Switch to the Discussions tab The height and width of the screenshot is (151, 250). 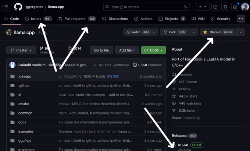115,19
